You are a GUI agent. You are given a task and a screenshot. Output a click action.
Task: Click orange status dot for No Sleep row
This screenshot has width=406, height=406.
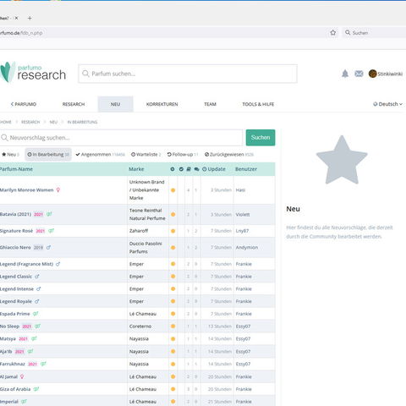tap(173, 326)
